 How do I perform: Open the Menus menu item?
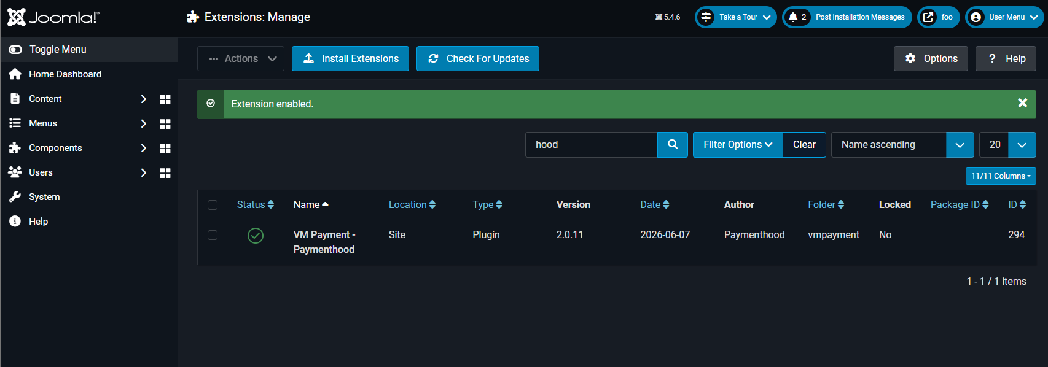point(43,123)
